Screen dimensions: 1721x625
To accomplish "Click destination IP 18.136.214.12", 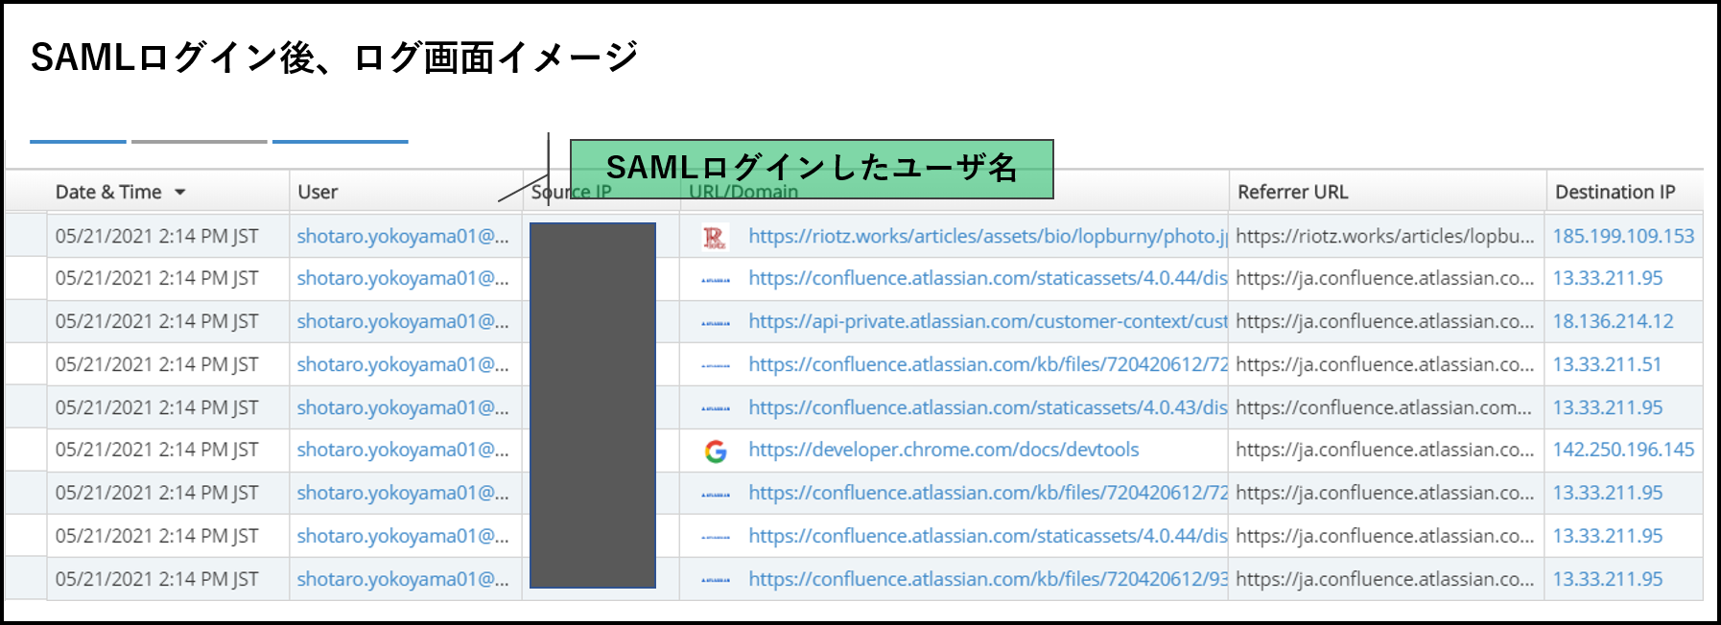I will pos(1613,321).
